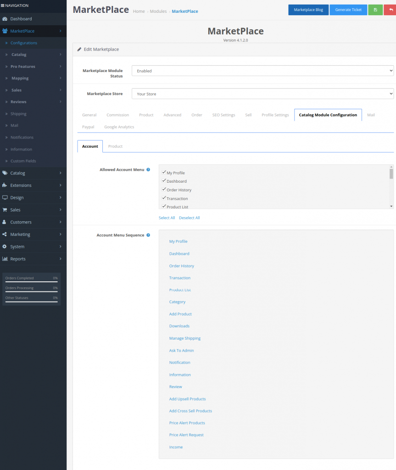
Task: Expand the Mapping submenu in sidebar
Action: (x=60, y=78)
